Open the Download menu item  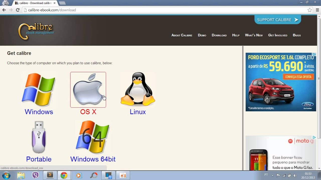coord(219,35)
